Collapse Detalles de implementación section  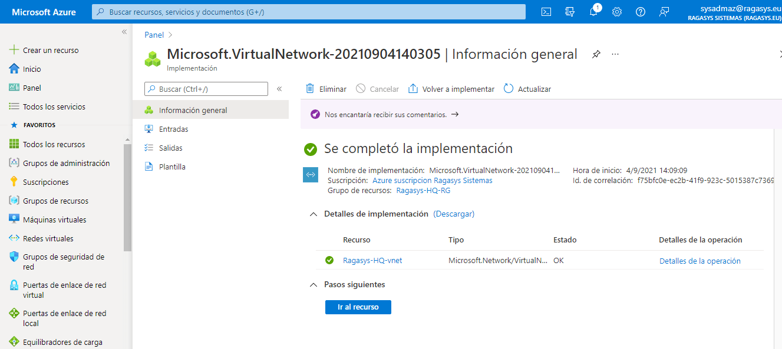[x=313, y=214]
